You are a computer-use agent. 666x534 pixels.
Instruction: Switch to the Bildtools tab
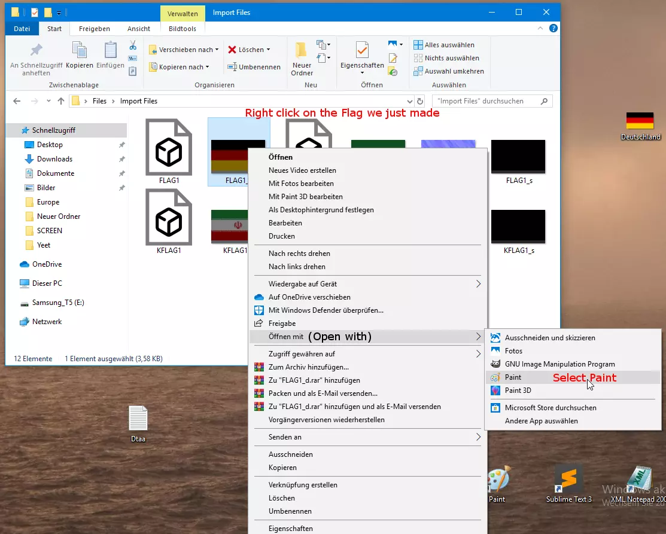tap(183, 29)
